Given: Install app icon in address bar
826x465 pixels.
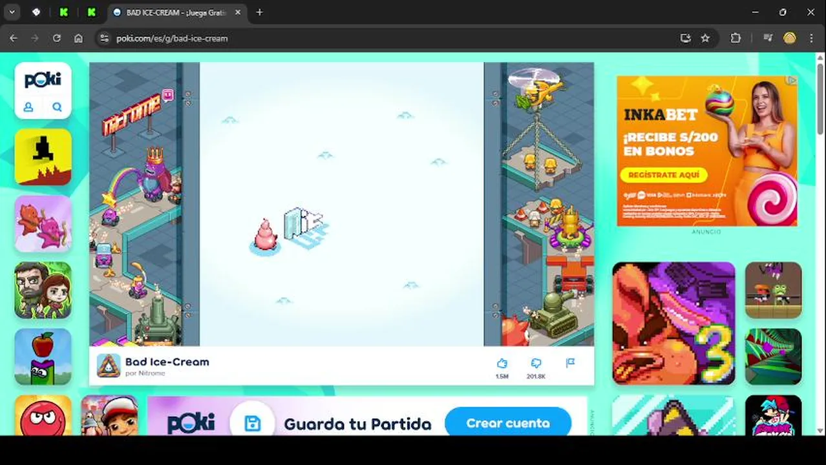Looking at the screenshot, I should [686, 38].
